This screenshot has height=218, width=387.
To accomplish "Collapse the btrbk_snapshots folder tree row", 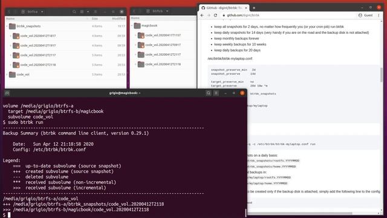I will coord(7,26).
